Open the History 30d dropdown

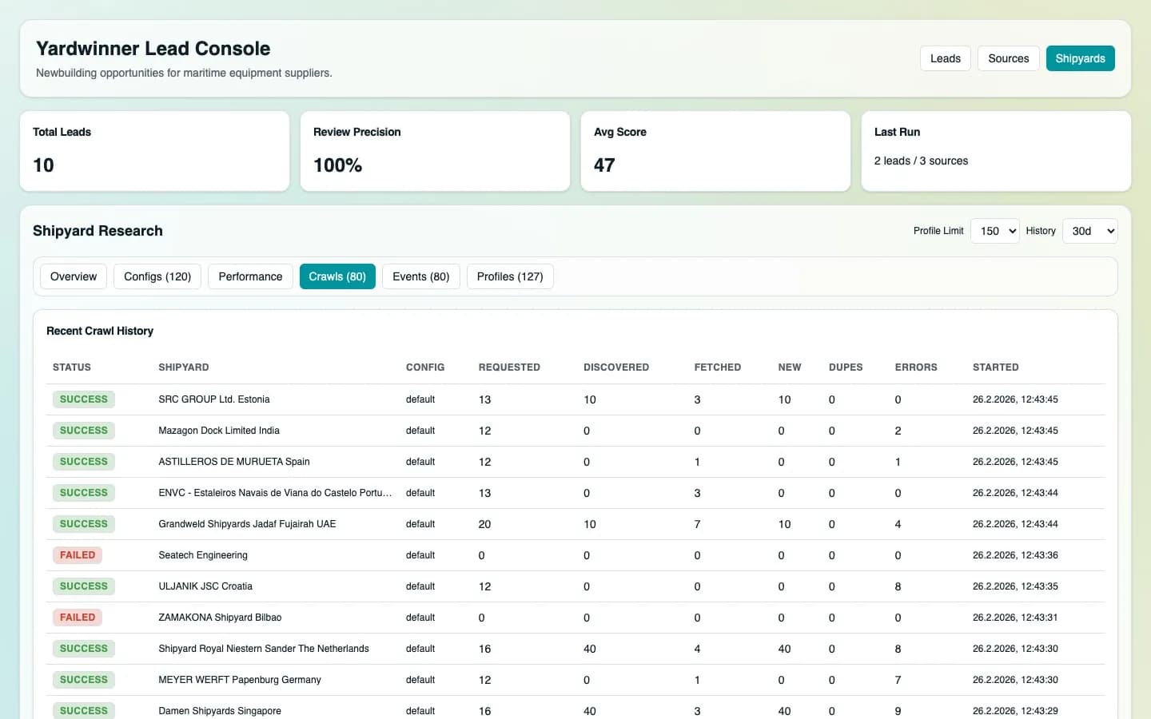(1089, 231)
